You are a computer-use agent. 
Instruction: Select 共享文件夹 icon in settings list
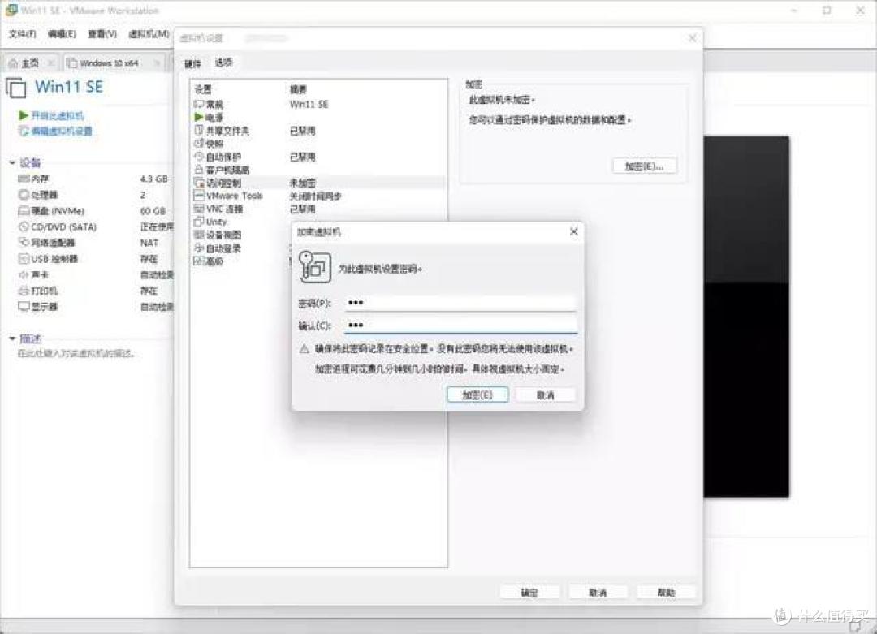(199, 130)
